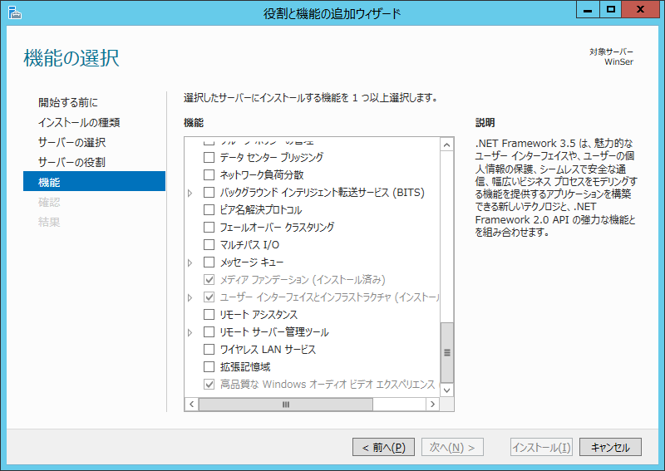Click the disabled 結果 step

click(49, 222)
